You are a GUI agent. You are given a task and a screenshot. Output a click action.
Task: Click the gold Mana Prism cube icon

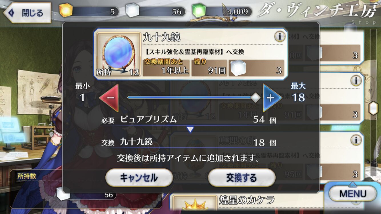click(66, 11)
